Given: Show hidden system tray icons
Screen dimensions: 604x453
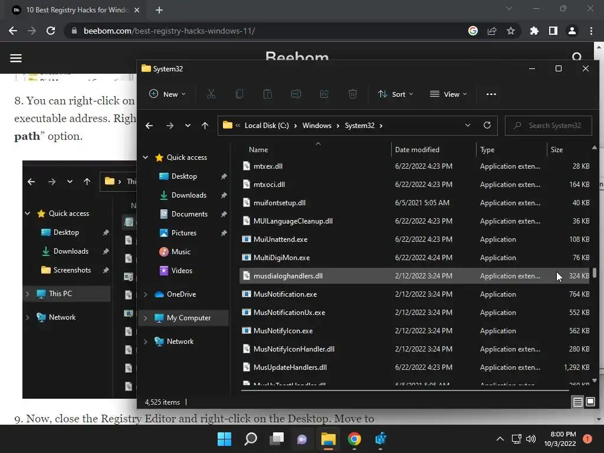Looking at the screenshot, I should coord(500,439).
